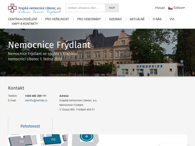
Task: Click the Krajská nemocnice Liberec logo
Action: (35, 9)
